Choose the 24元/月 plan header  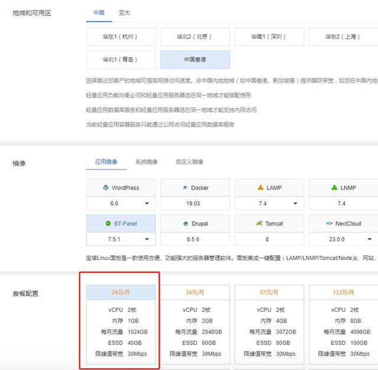pos(120,293)
